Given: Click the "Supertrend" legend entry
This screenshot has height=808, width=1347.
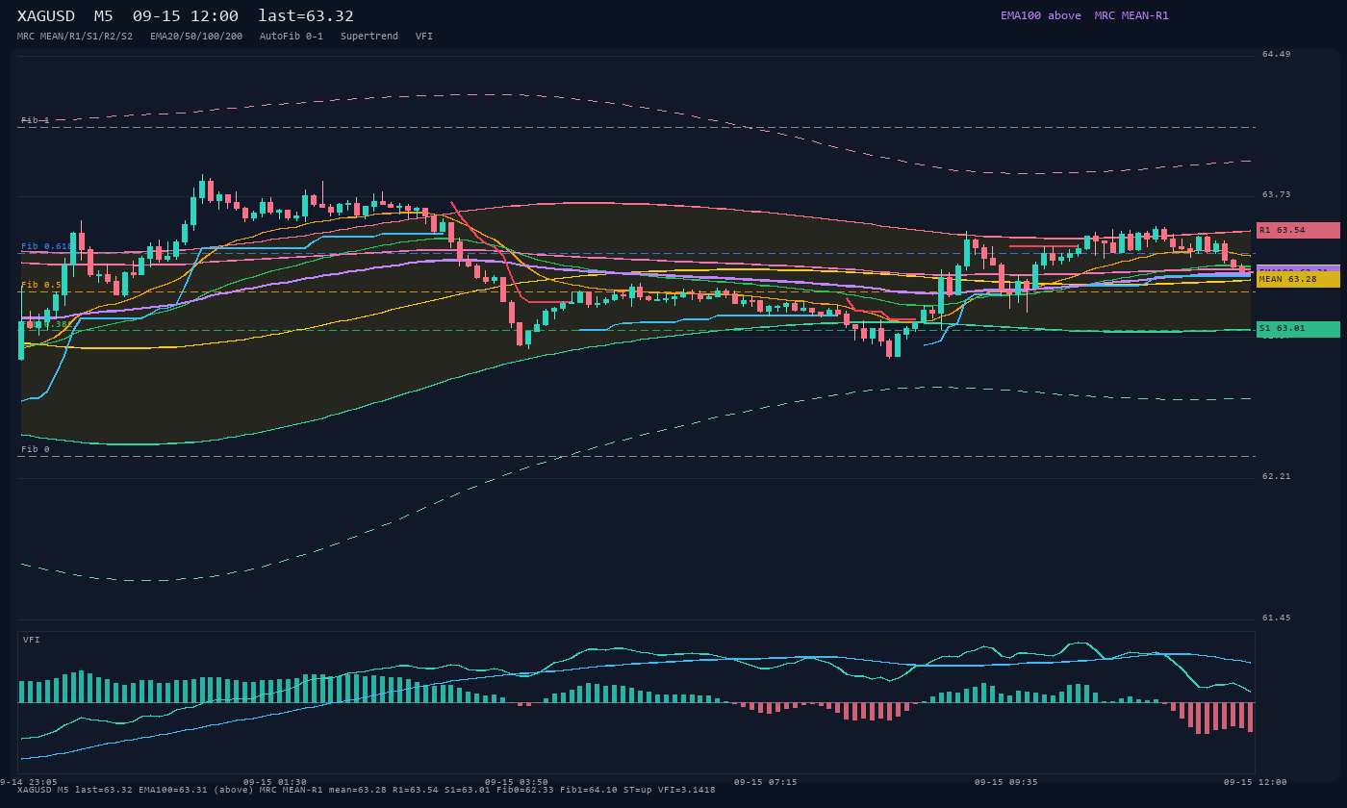Looking at the screenshot, I should click(369, 37).
